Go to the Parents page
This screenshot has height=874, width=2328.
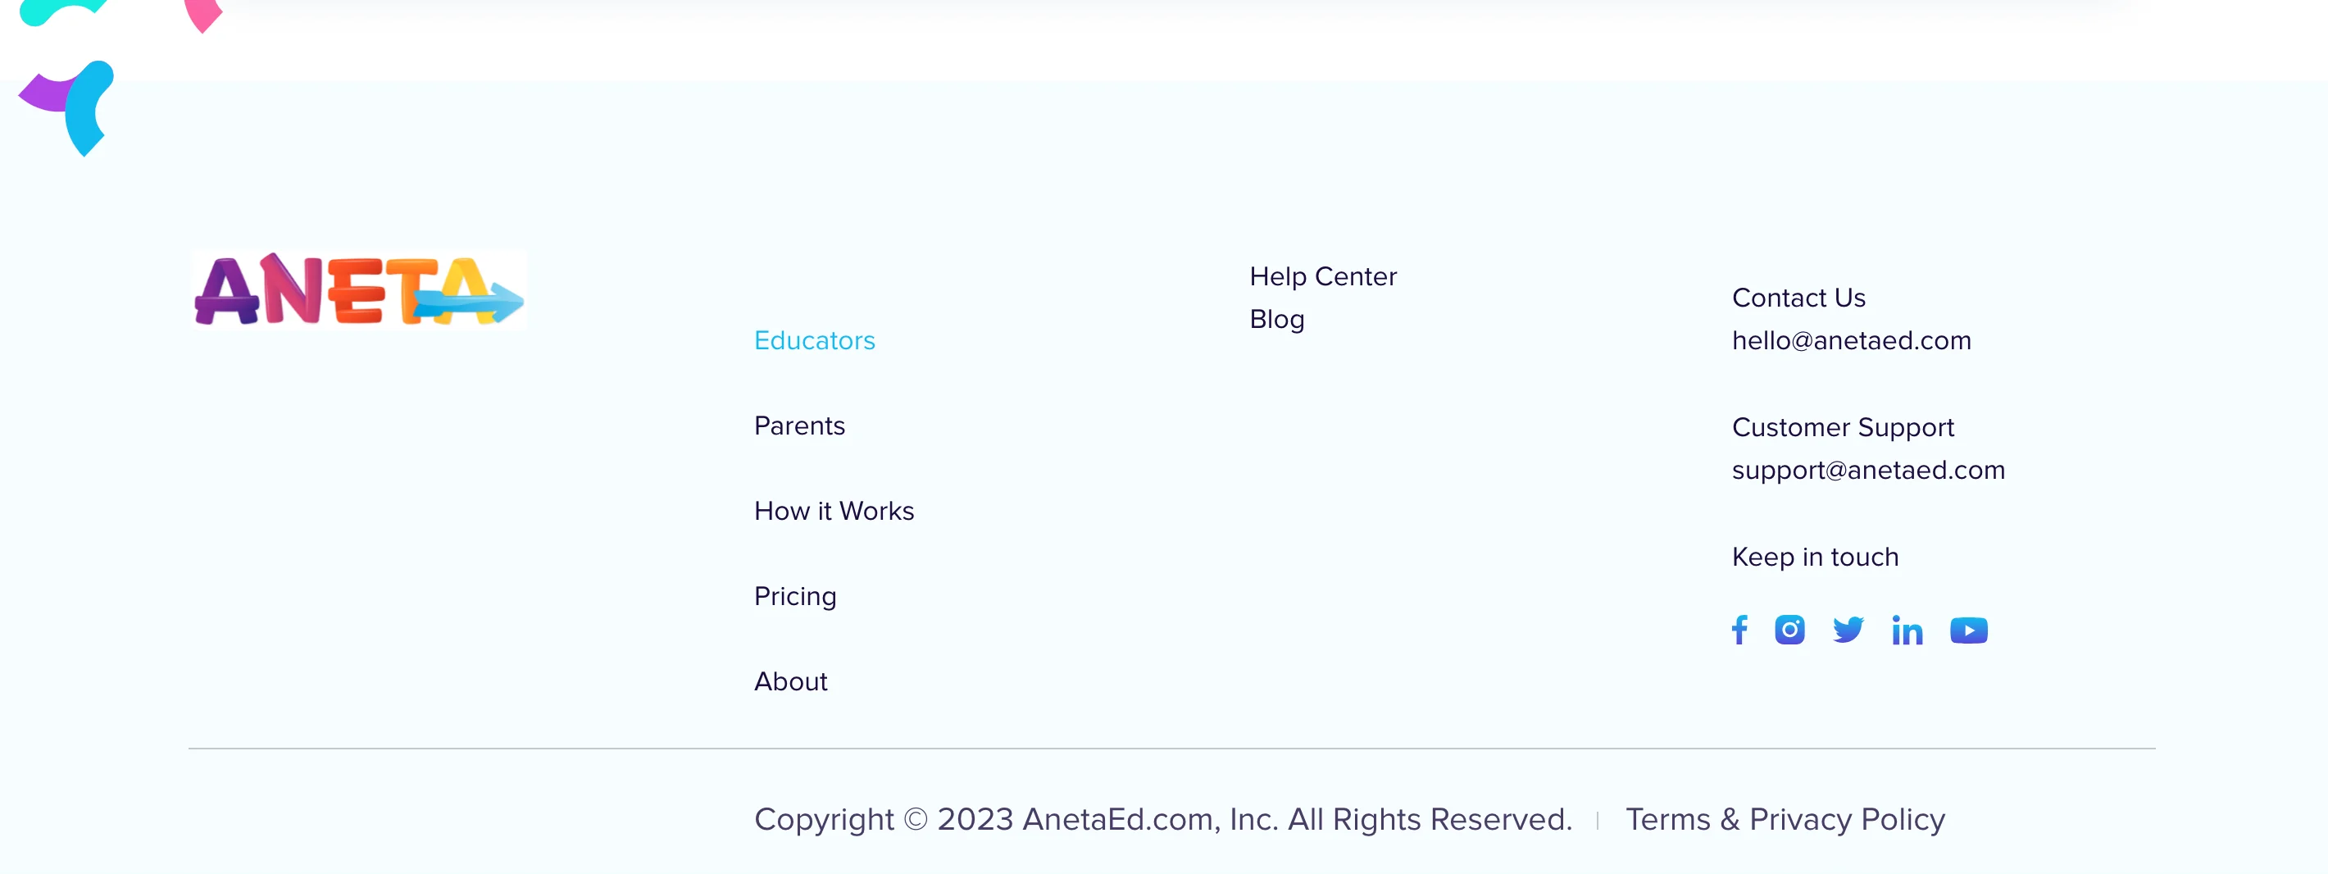[x=799, y=426]
